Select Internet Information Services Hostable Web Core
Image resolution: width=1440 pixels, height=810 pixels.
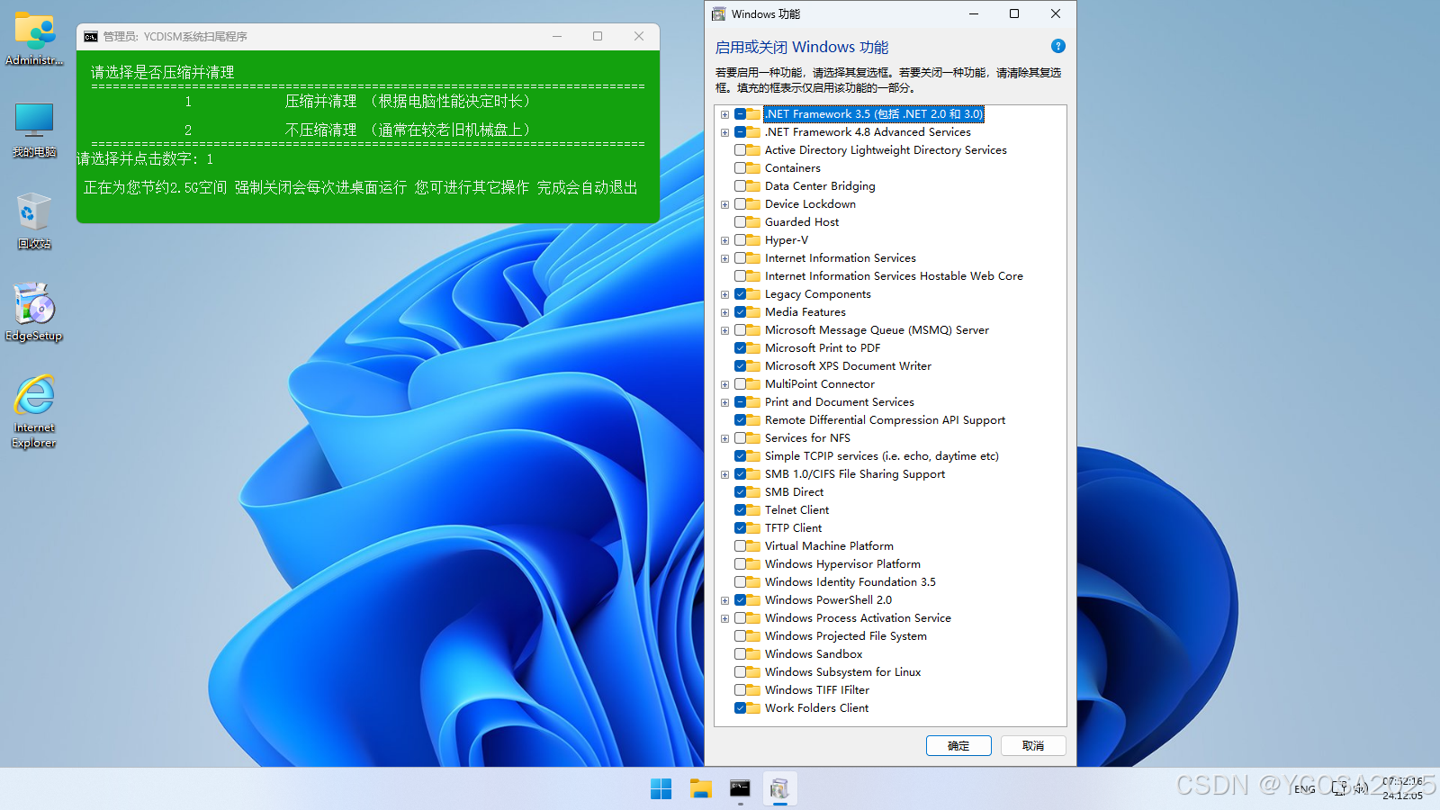894,276
